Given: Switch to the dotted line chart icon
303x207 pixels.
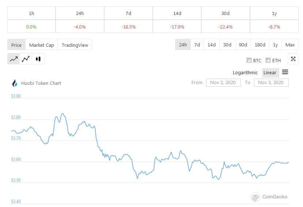Looking at the screenshot, I should (26, 59).
